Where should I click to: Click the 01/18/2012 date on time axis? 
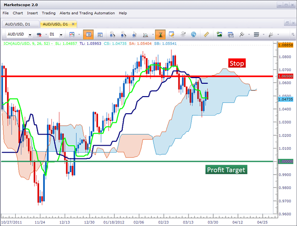coord(114,222)
